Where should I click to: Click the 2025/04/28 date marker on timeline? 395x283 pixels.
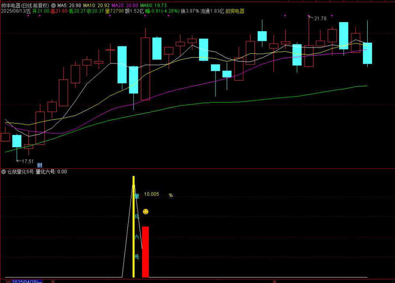pos(27,281)
